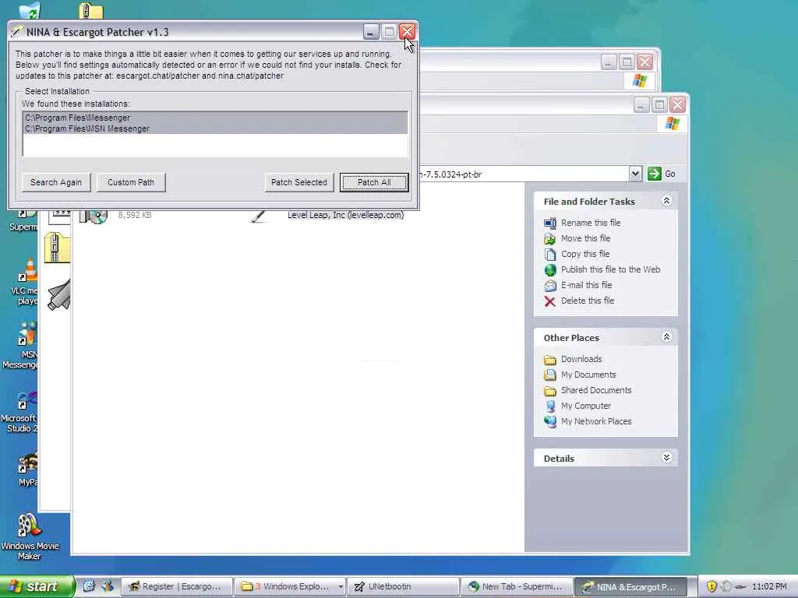Click the Microsoft Studio desktop shortcut icon
The image size is (798, 598).
[x=26, y=400]
